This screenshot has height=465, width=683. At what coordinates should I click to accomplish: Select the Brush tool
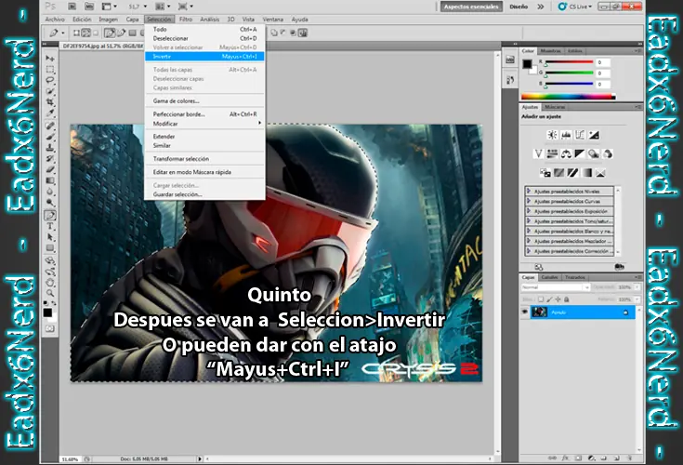[50, 137]
